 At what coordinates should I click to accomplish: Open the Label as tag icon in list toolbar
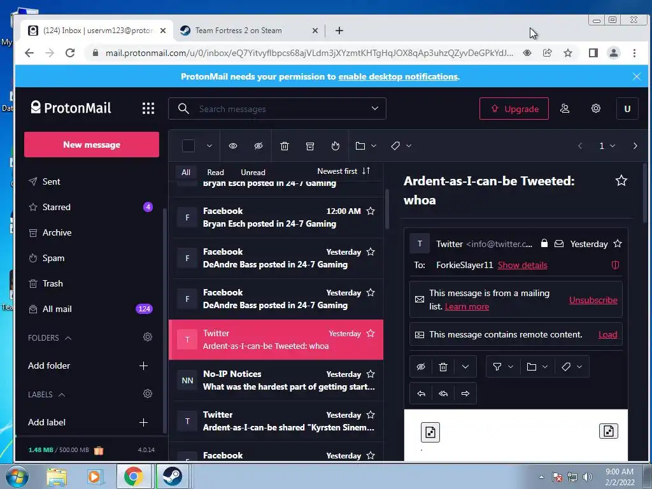click(x=395, y=146)
